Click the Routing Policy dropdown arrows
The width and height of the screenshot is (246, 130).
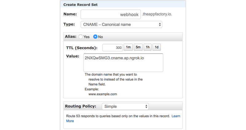[146, 106]
